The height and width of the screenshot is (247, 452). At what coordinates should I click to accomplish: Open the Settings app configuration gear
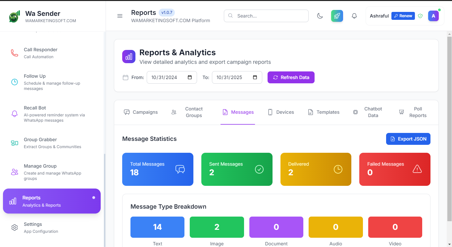[14, 227]
